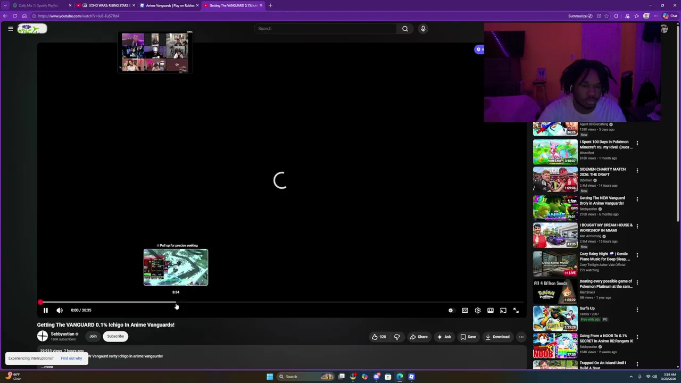Click the browser home icon
The height and width of the screenshot is (383, 681).
tap(24, 16)
